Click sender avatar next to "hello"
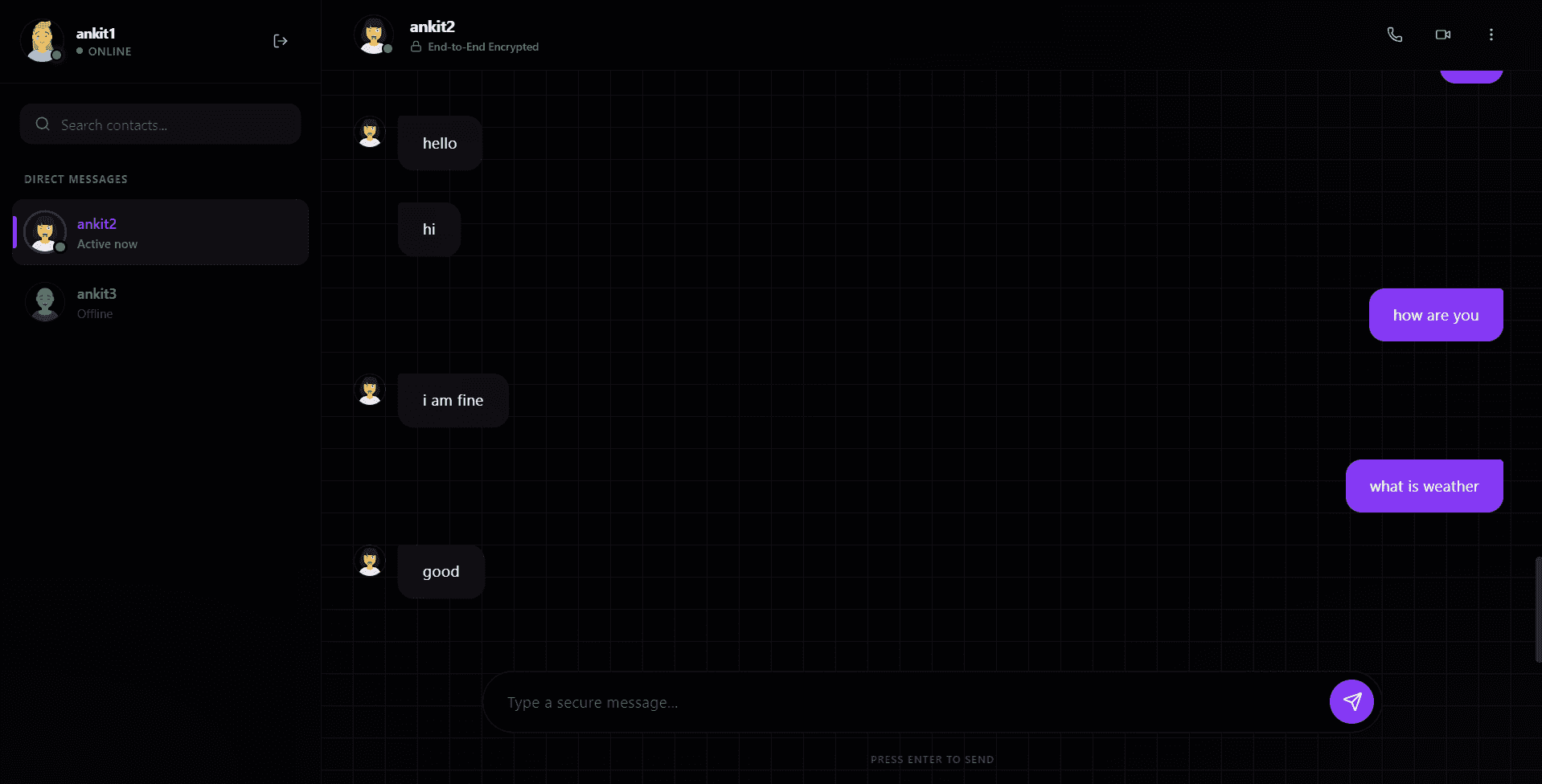The width and height of the screenshot is (1542, 784). 370,133
